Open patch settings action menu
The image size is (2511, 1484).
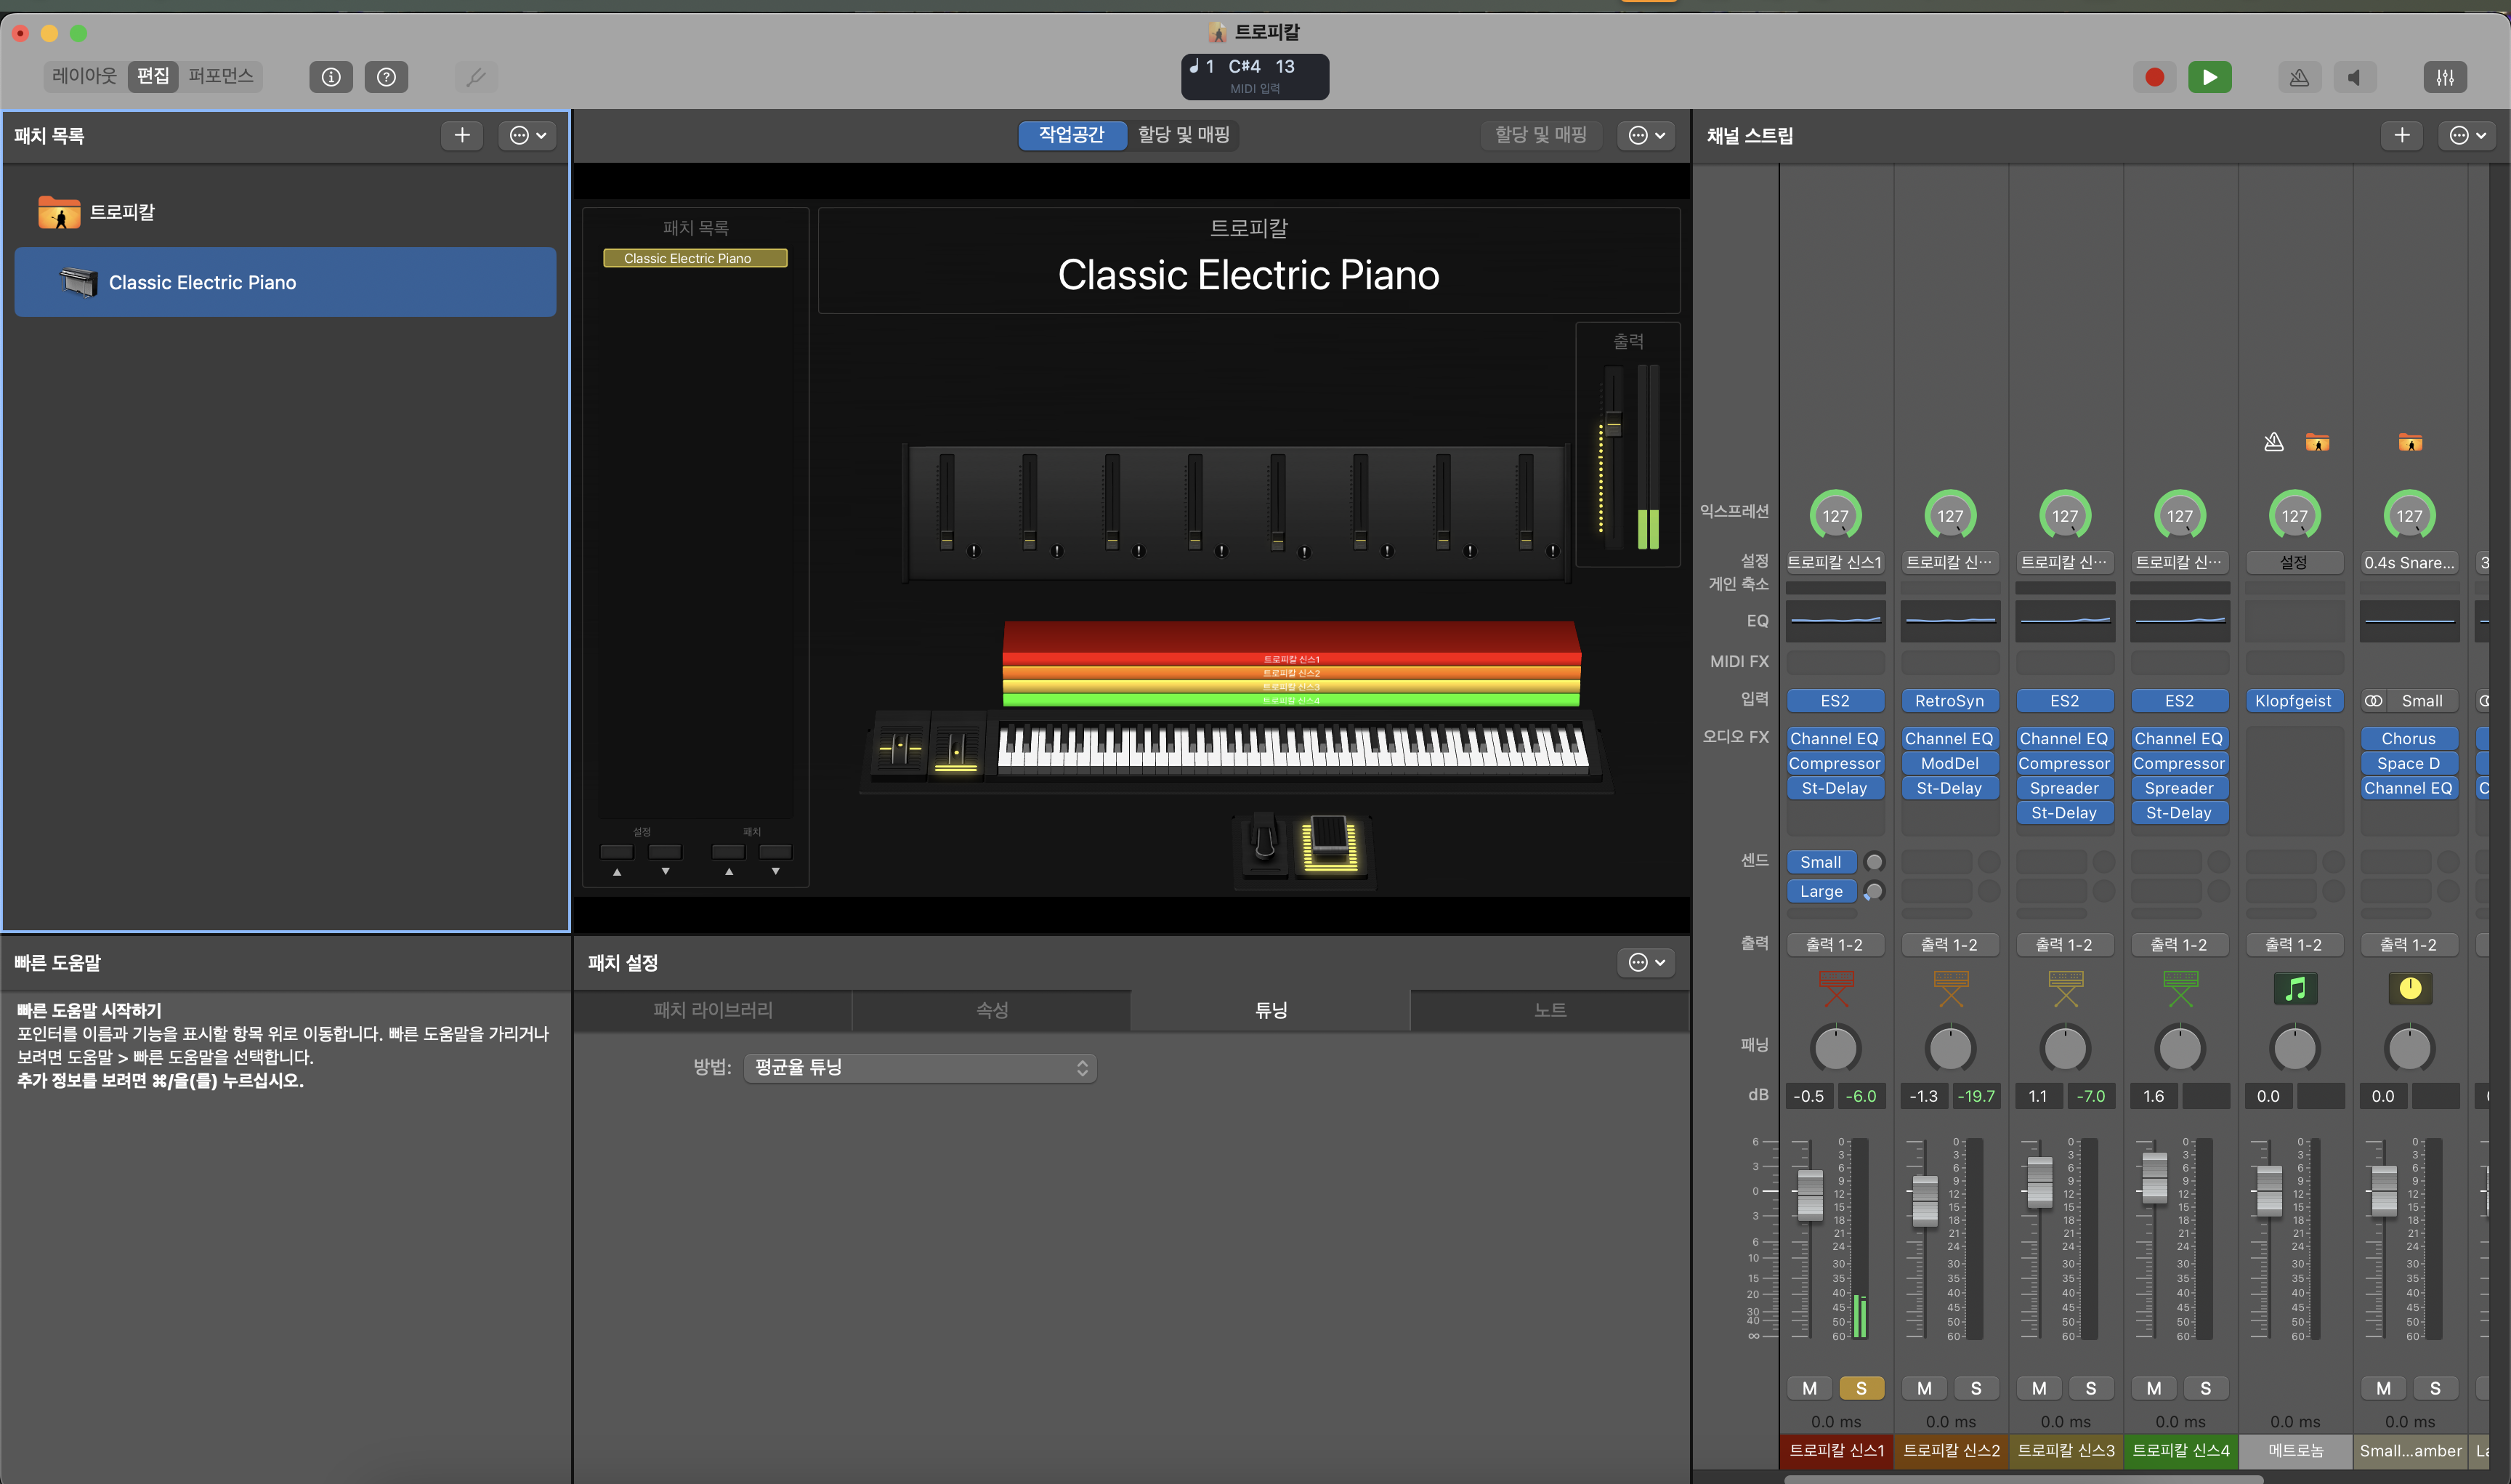(1646, 962)
